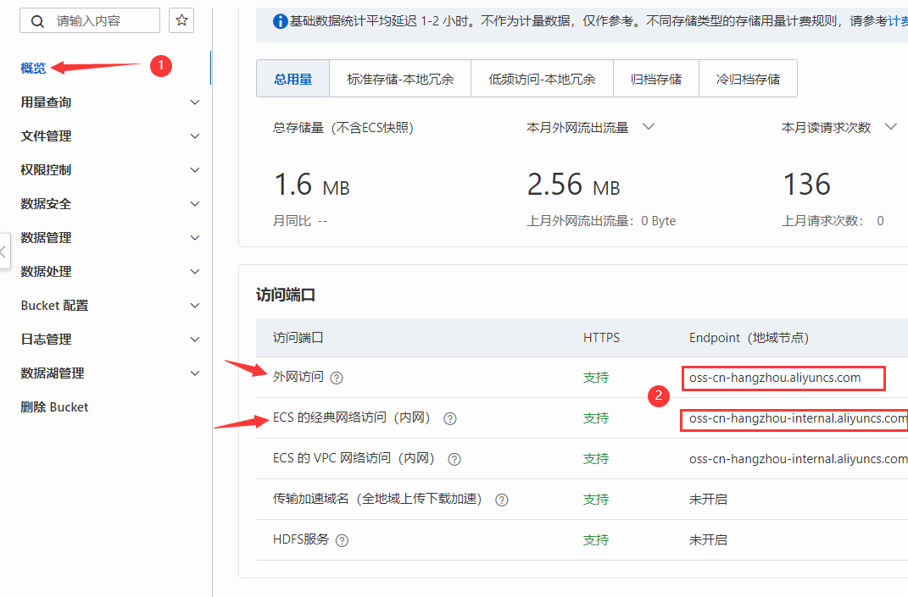Switch to the 标准存储-本地冗余 tab
The height and width of the screenshot is (597, 908).
coord(399,80)
